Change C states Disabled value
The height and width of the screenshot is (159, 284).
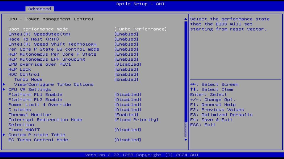pos(128,110)
